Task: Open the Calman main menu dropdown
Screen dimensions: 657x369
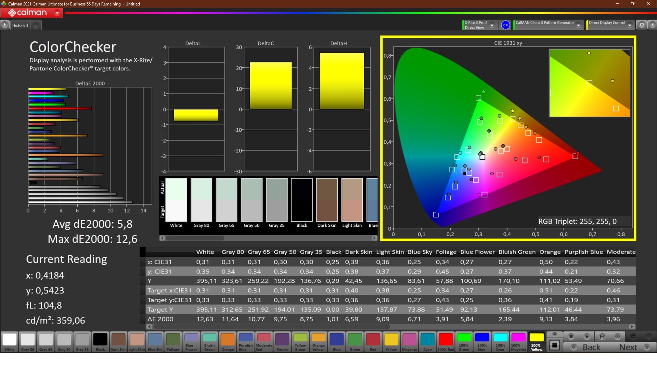Action: [x=57, y=13]
